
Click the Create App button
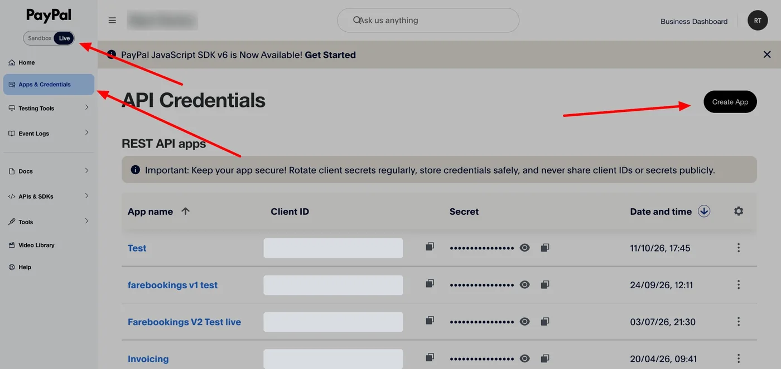coord(730,102)
